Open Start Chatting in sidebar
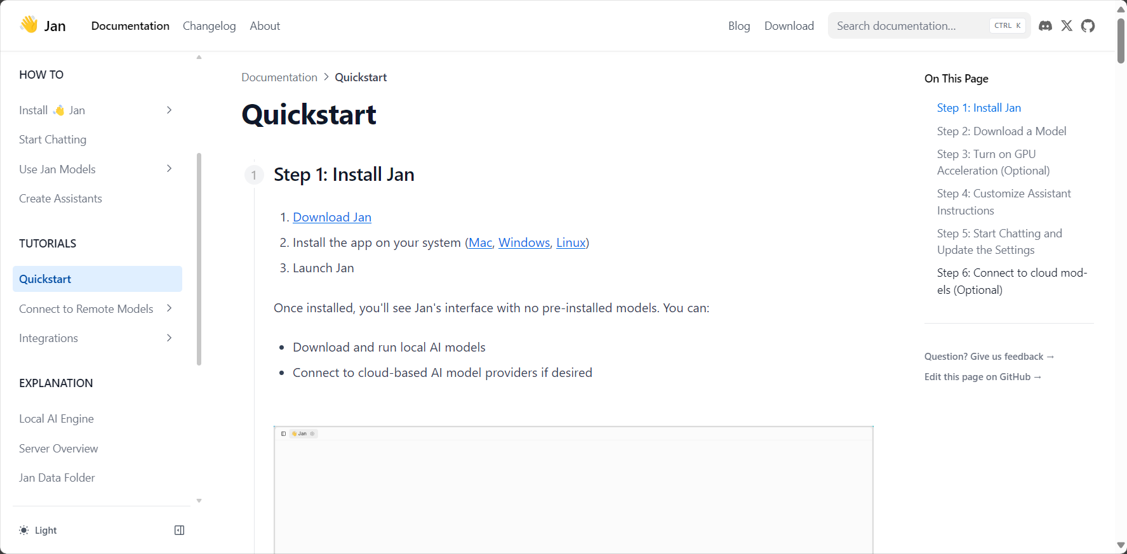1127x554 pixels. pos(53,140)
